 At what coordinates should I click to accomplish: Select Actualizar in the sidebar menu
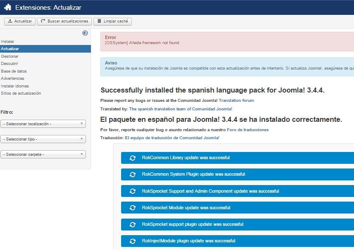tap(45, 49)
